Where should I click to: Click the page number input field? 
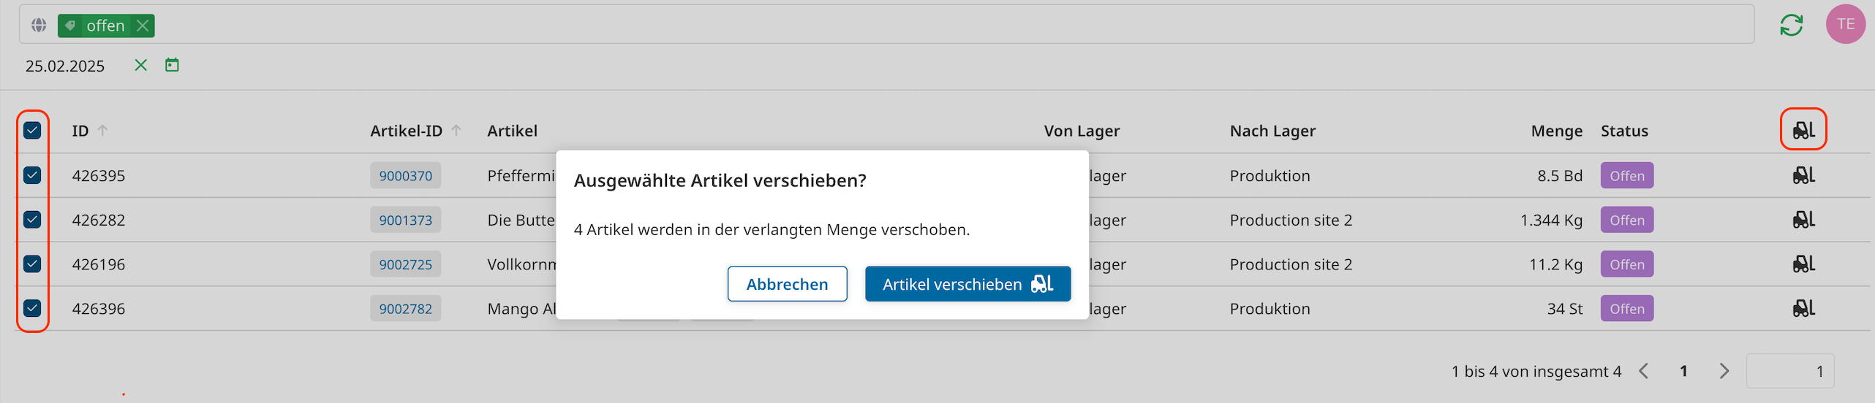click(1789, 371)
